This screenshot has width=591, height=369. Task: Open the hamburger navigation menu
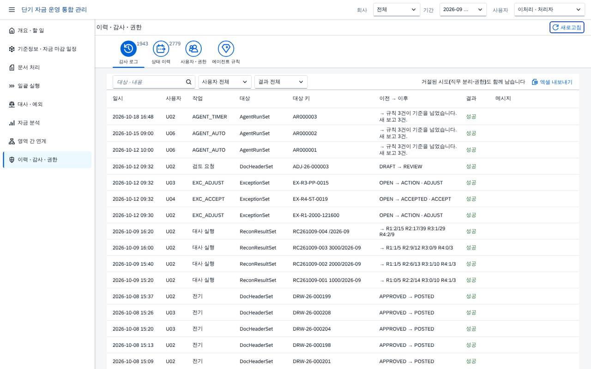pyautogui.click(x=12, y=10)
